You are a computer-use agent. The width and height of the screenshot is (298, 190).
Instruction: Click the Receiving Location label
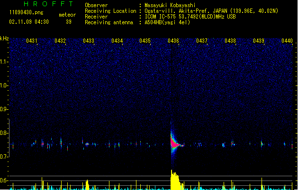tap(110, 11)
